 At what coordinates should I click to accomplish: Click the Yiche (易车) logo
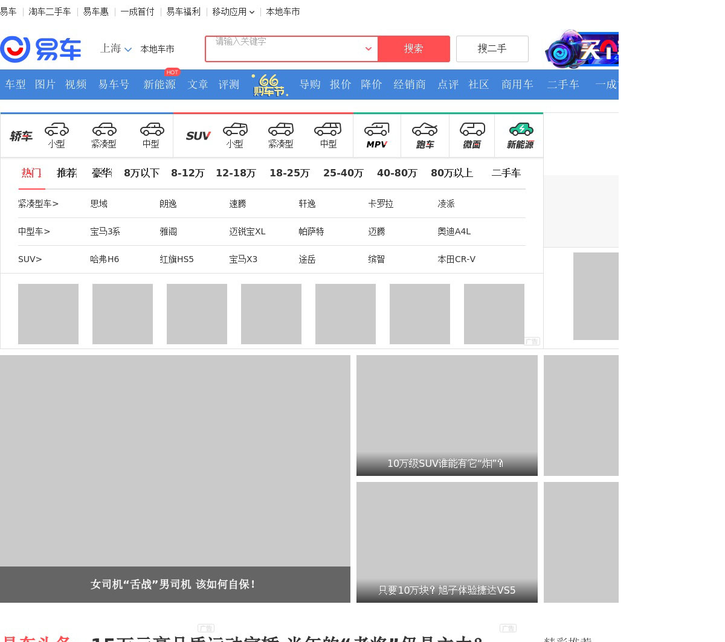tap(40, 49)
